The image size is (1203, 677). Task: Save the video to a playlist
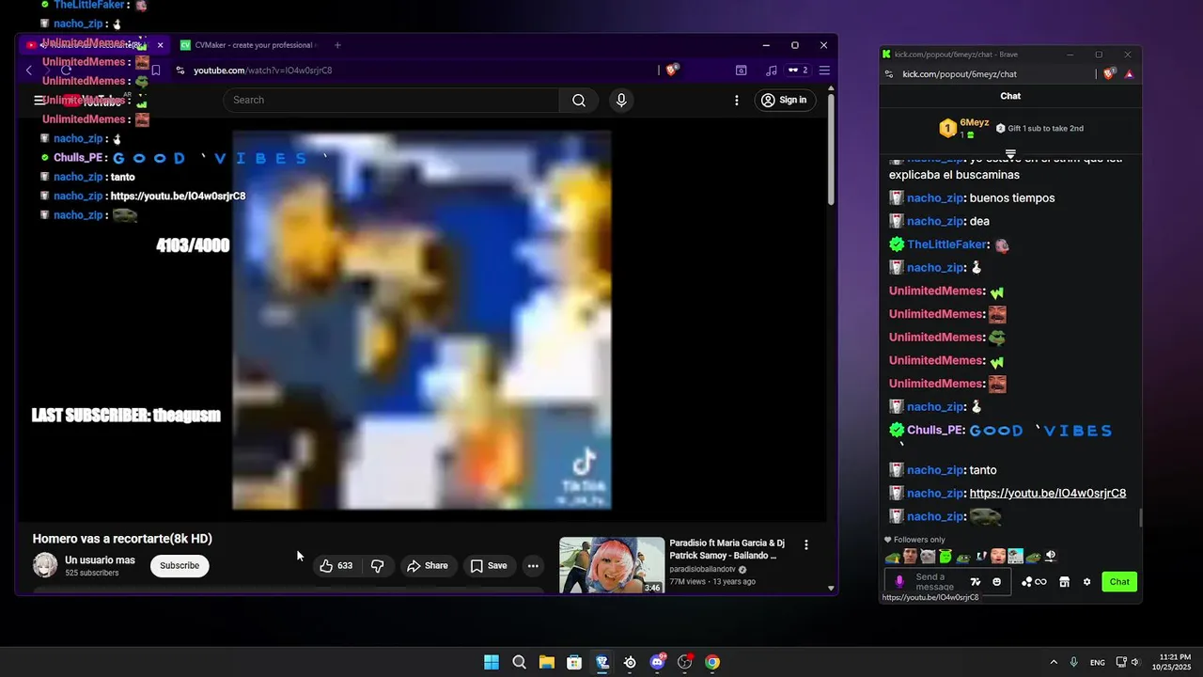click(x=489, y=566)
